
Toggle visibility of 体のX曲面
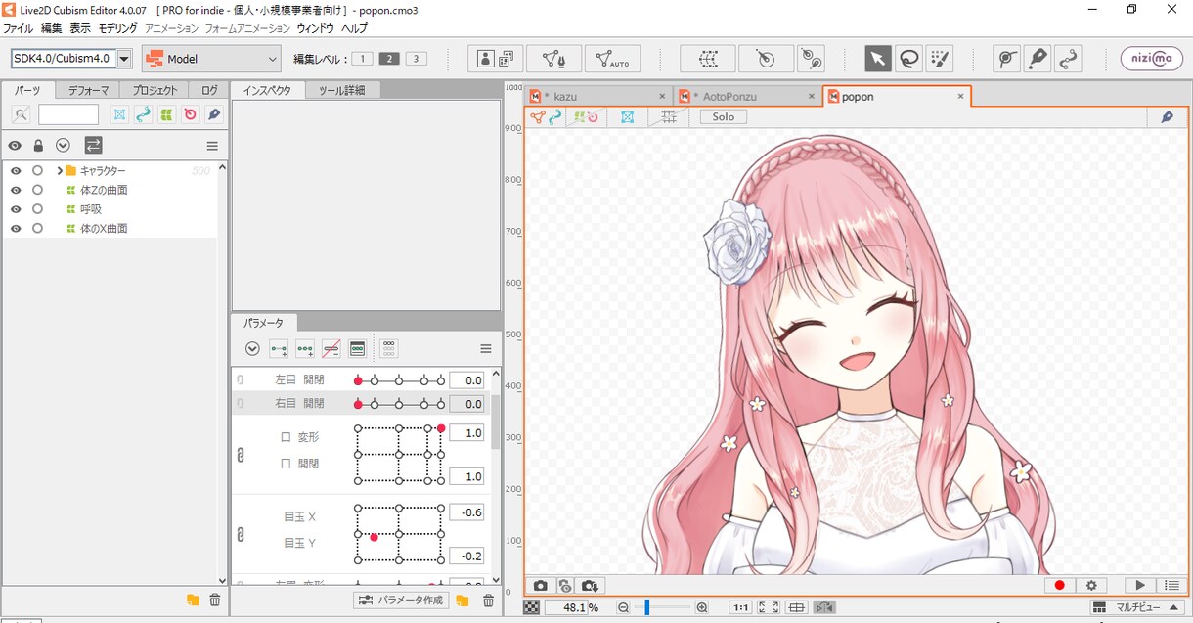coord(16,229)
